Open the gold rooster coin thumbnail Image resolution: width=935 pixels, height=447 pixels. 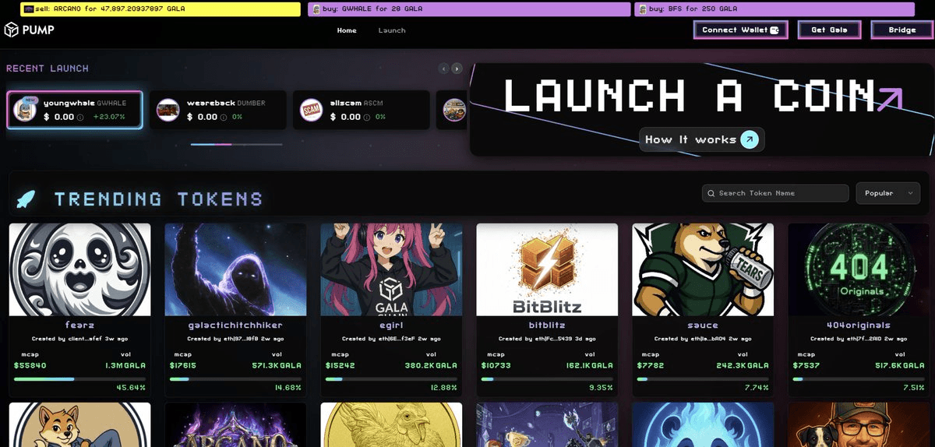click(x=391, y=424)
